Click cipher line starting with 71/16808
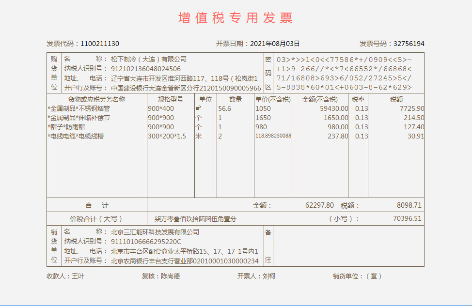This screenshot has height=306, width=472. [344, 78]
